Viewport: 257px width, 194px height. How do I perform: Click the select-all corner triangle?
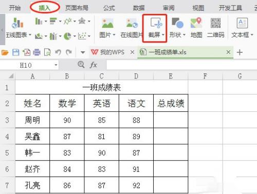click(x=11, y=76)
